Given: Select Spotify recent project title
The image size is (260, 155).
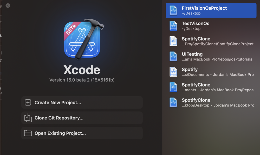Looking at the screenshot, I should (x=190, y=70).
